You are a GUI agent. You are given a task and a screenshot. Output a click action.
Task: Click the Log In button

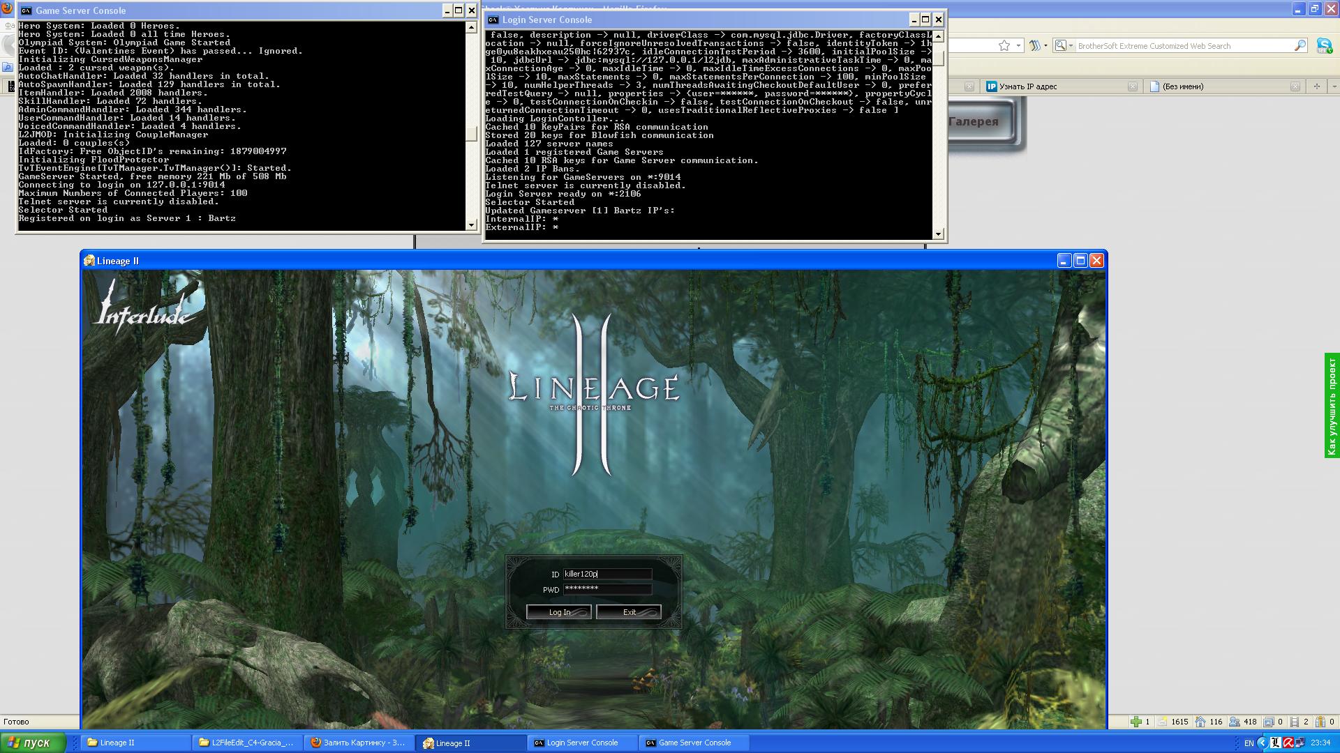558,612
